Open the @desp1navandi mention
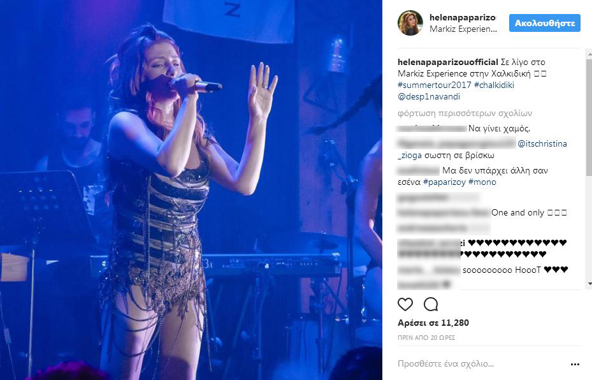 click(429, 97)
